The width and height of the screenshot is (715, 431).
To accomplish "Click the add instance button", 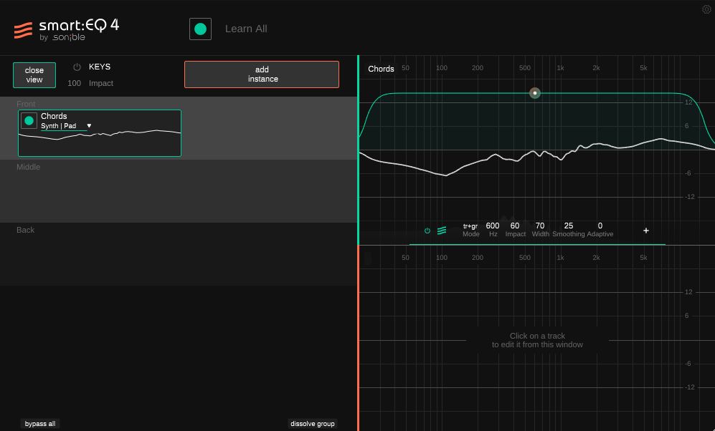I will point(262,74).
